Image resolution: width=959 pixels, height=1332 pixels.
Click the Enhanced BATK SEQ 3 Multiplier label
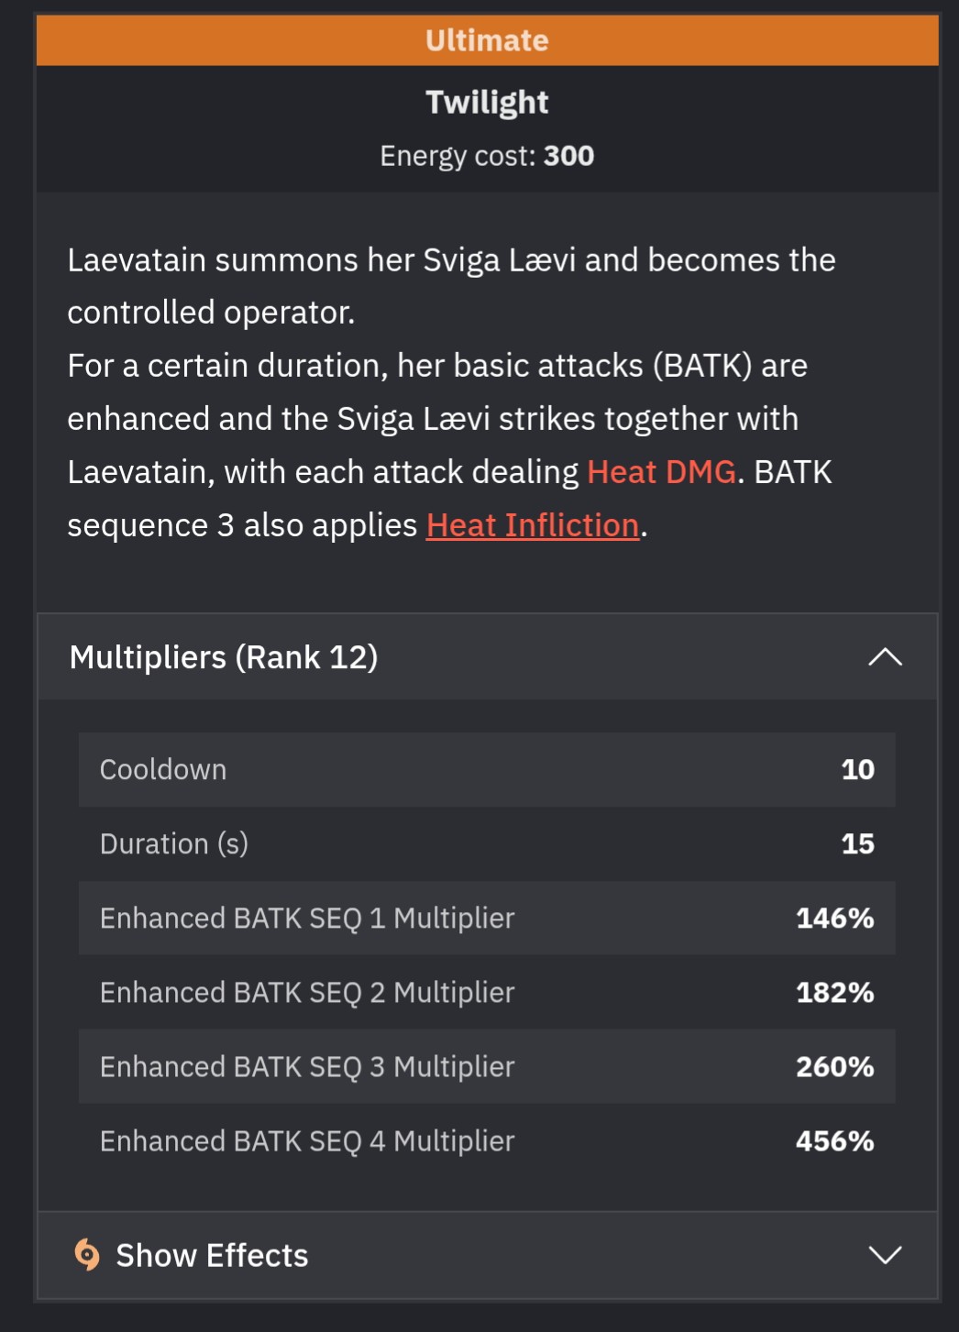[307, 1066]
